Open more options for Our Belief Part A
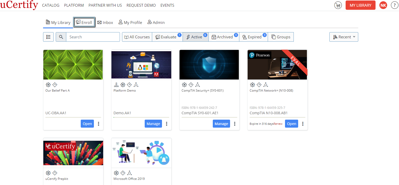 coord(99,124)
